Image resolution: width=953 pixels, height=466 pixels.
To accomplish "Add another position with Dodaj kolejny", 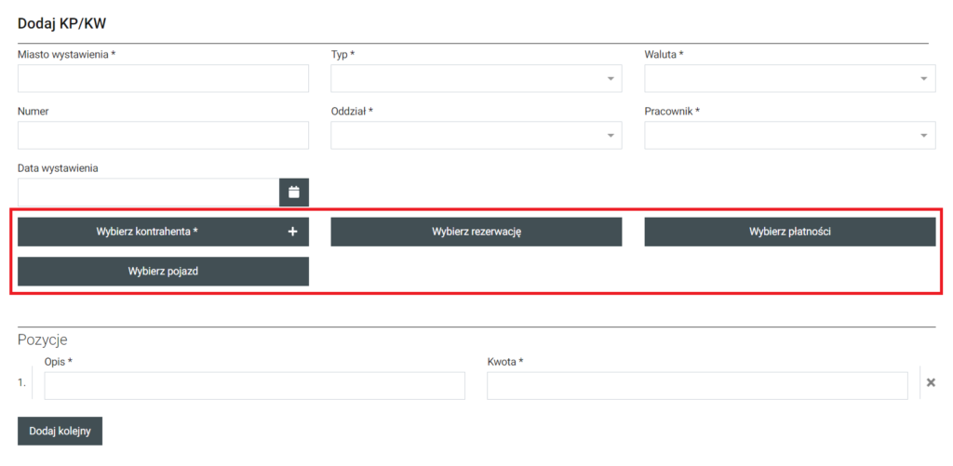I will pos(60,432).
